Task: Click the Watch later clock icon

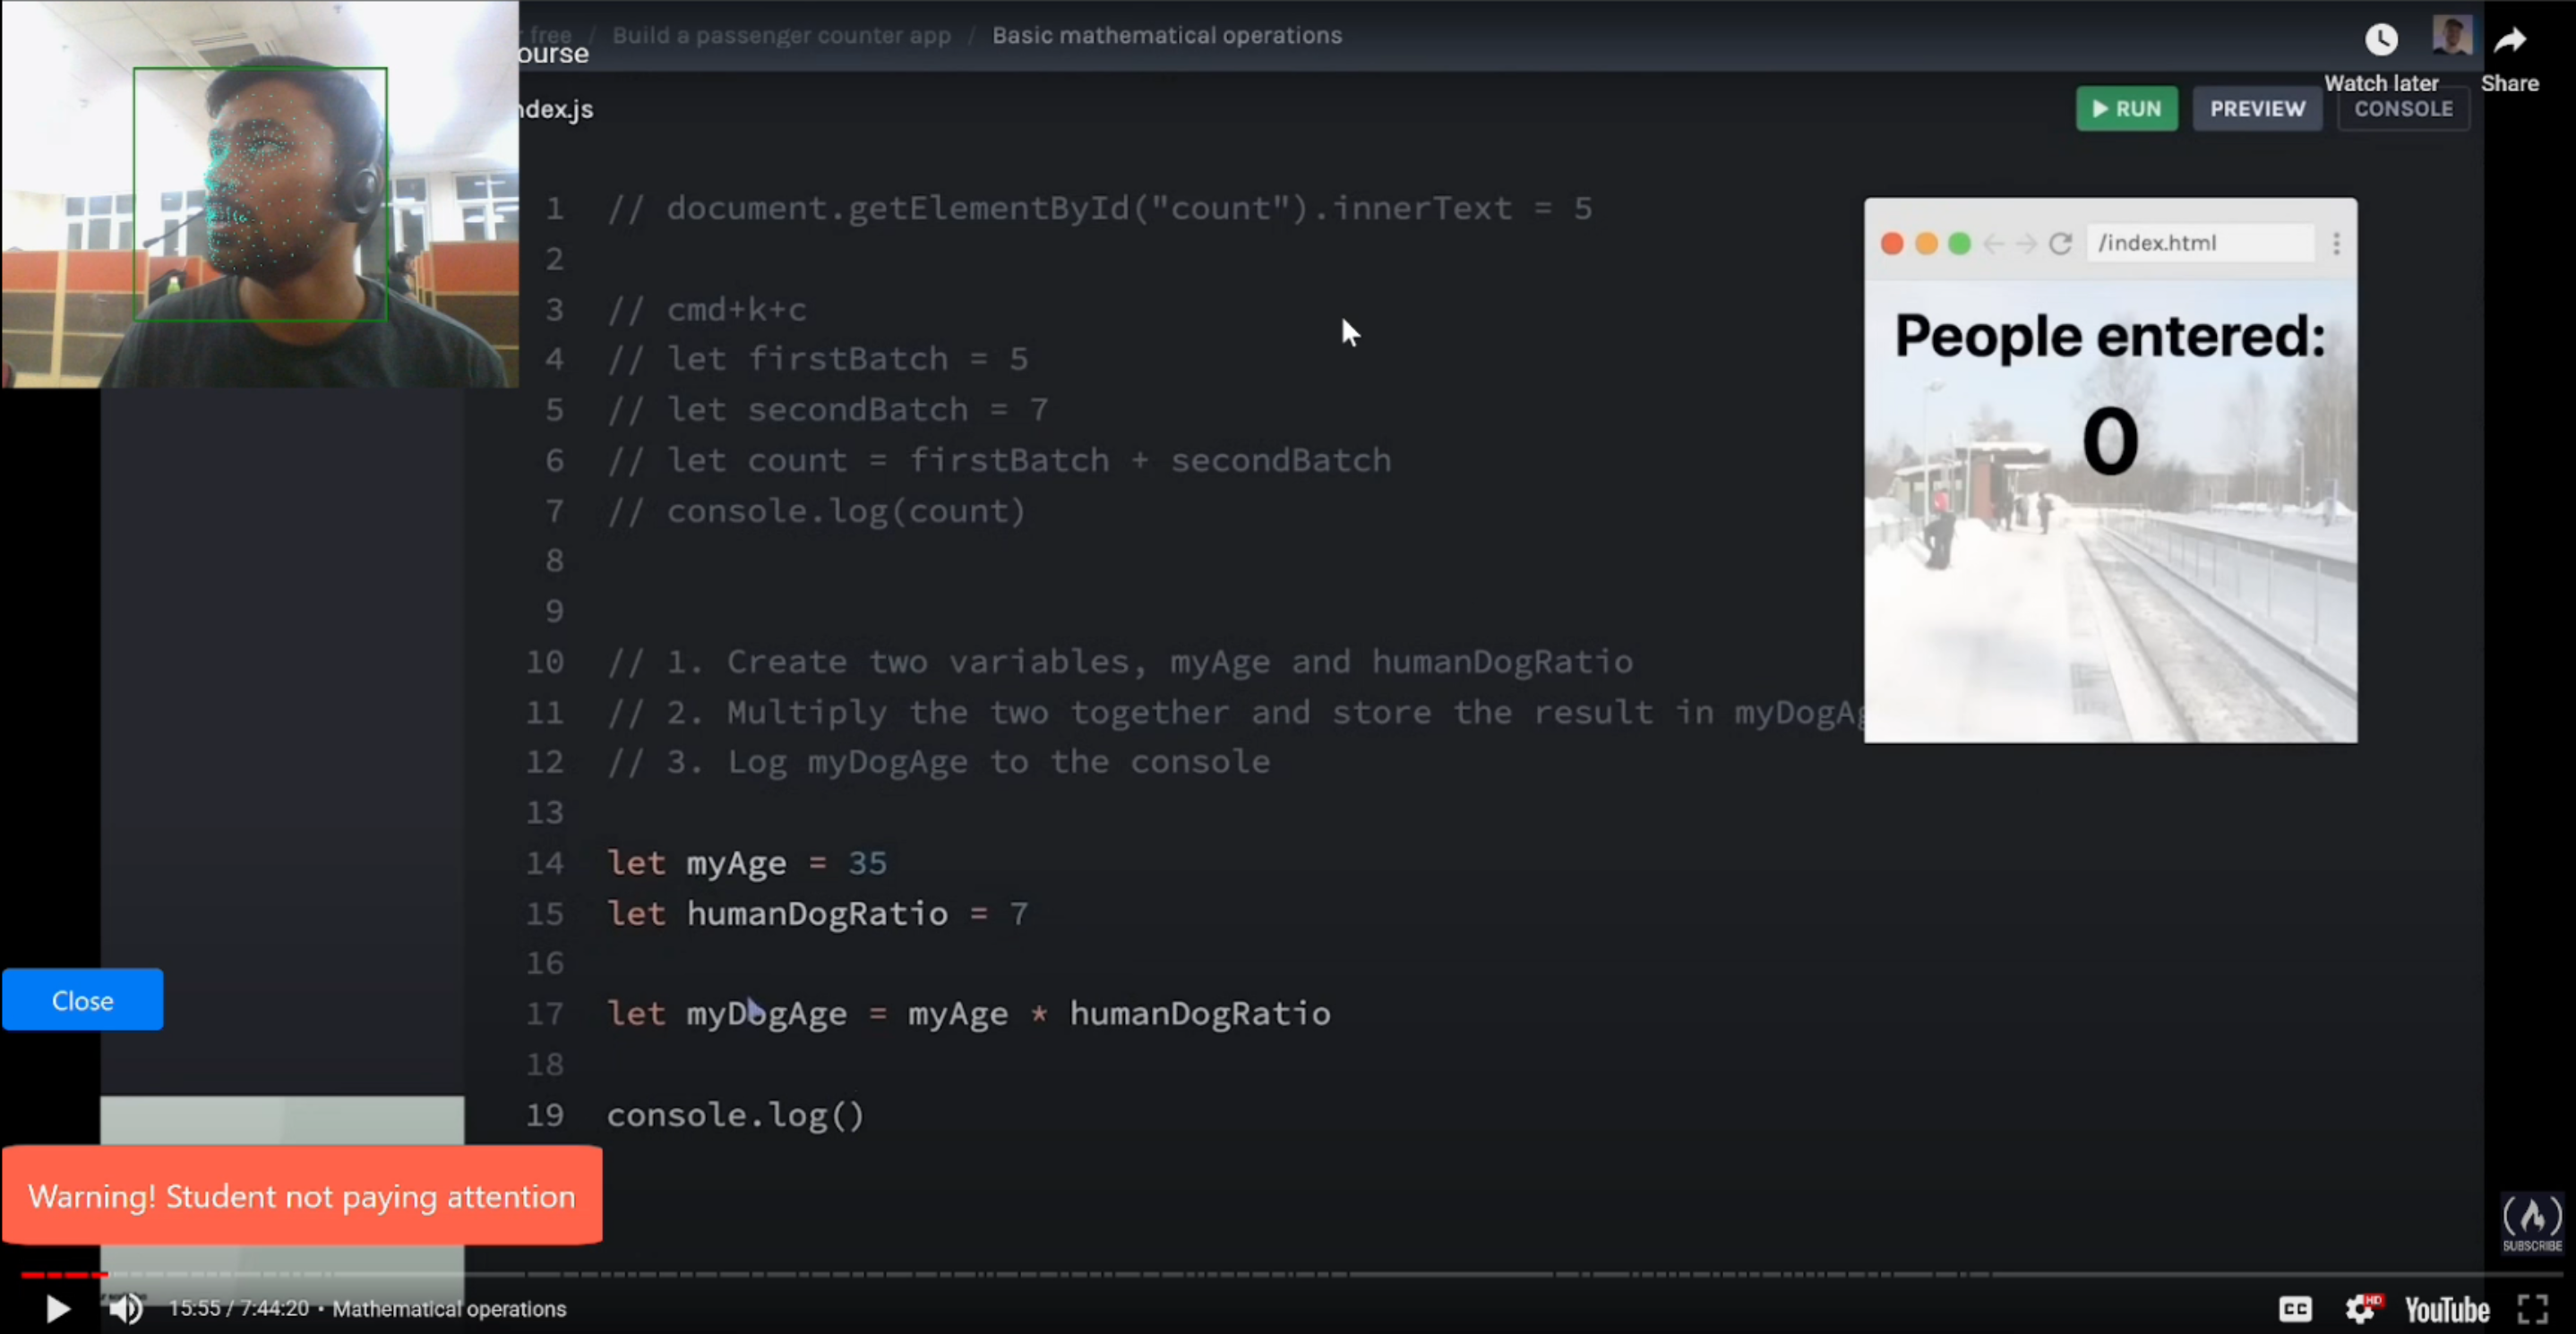Action: pyautogui.click(x=2381, y=40)
